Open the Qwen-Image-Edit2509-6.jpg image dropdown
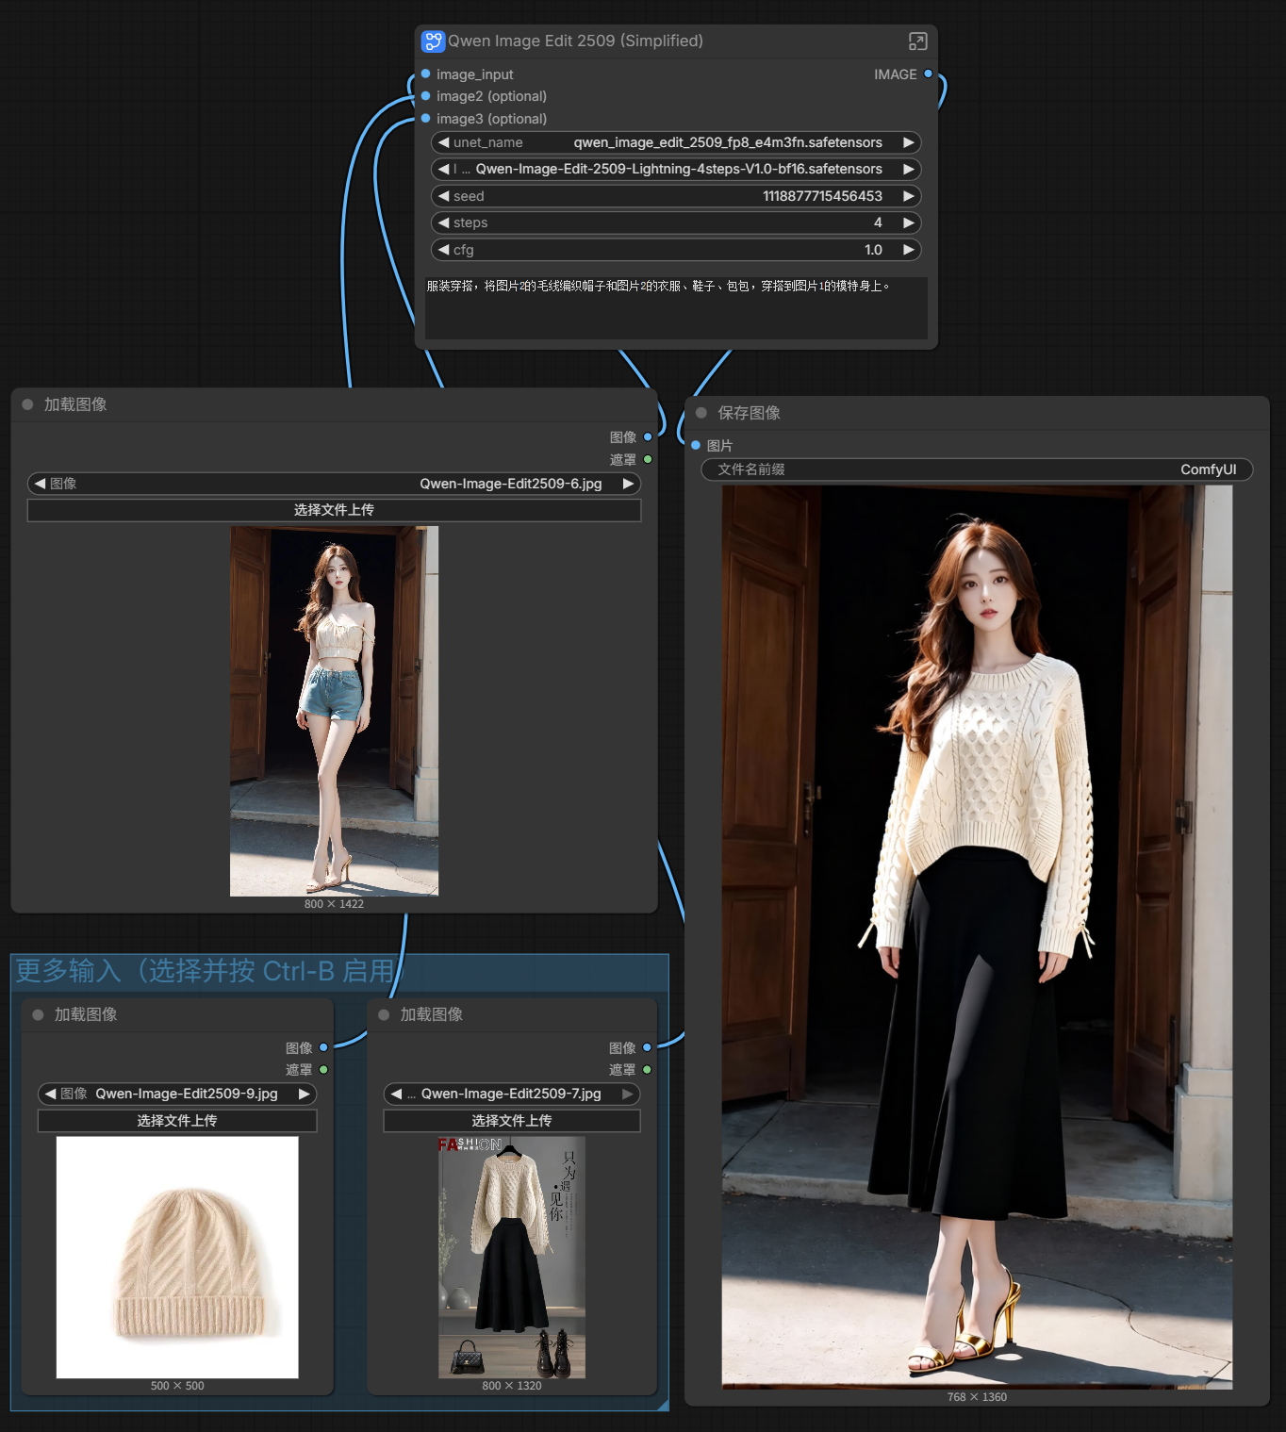Viewport: 1286px width, 1432px height. click(x=334, y=484)
